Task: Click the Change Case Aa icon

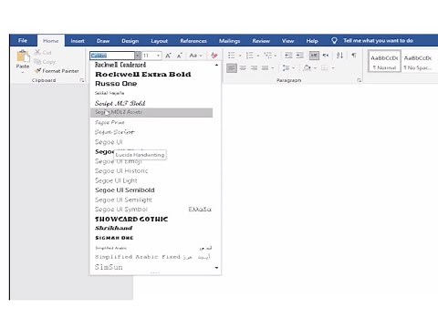Action: pyautogui.click(x=193, y=56)
